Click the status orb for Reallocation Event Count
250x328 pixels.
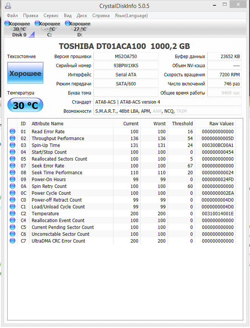12,220
